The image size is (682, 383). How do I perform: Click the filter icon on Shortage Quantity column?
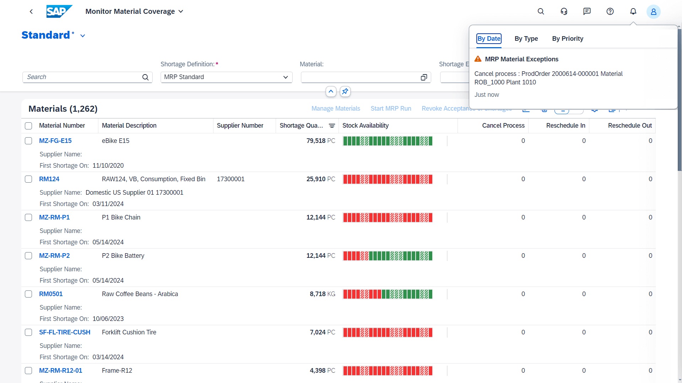(332, 126)
